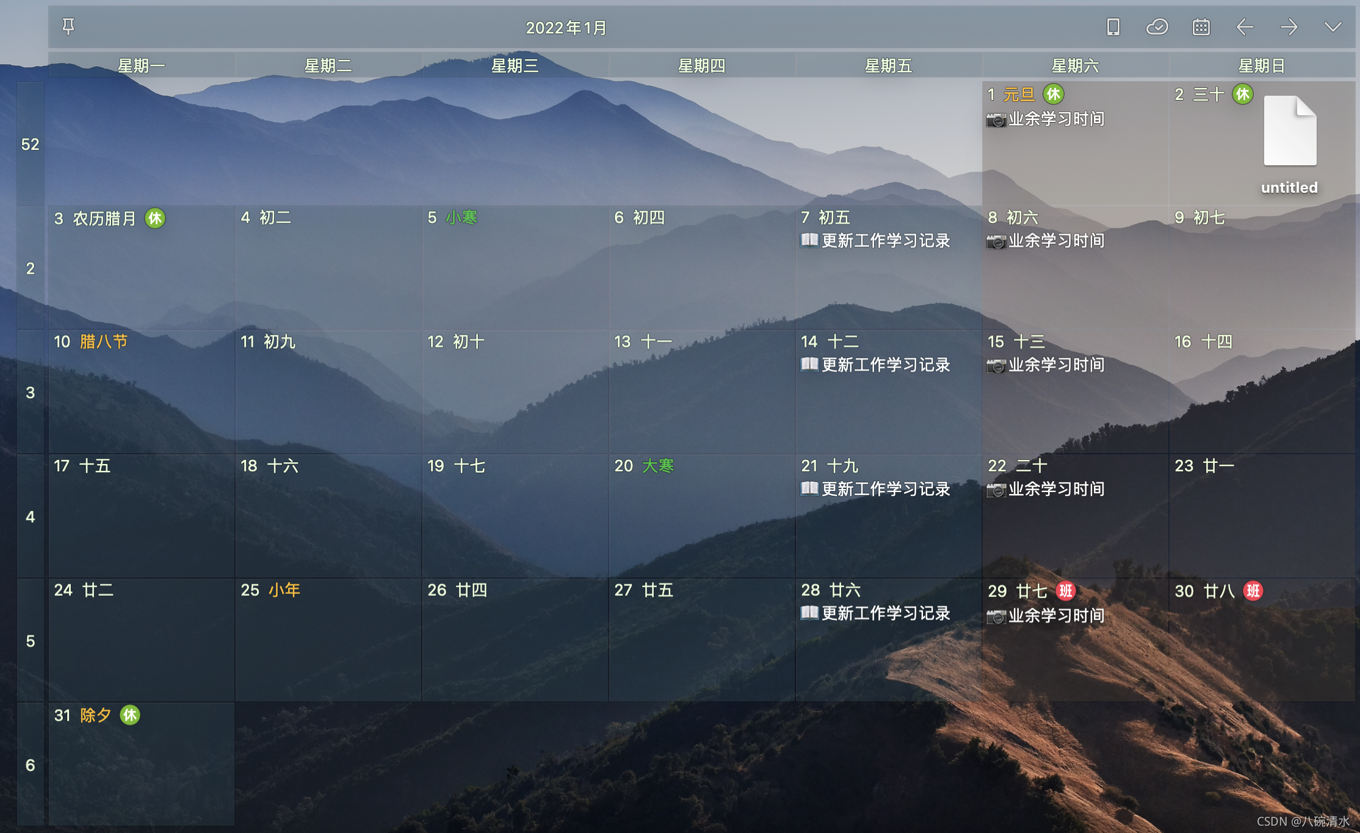Select the 星期三 column header
The image size is (1360, 833).
pyautogui.click(x=515, y=65)
